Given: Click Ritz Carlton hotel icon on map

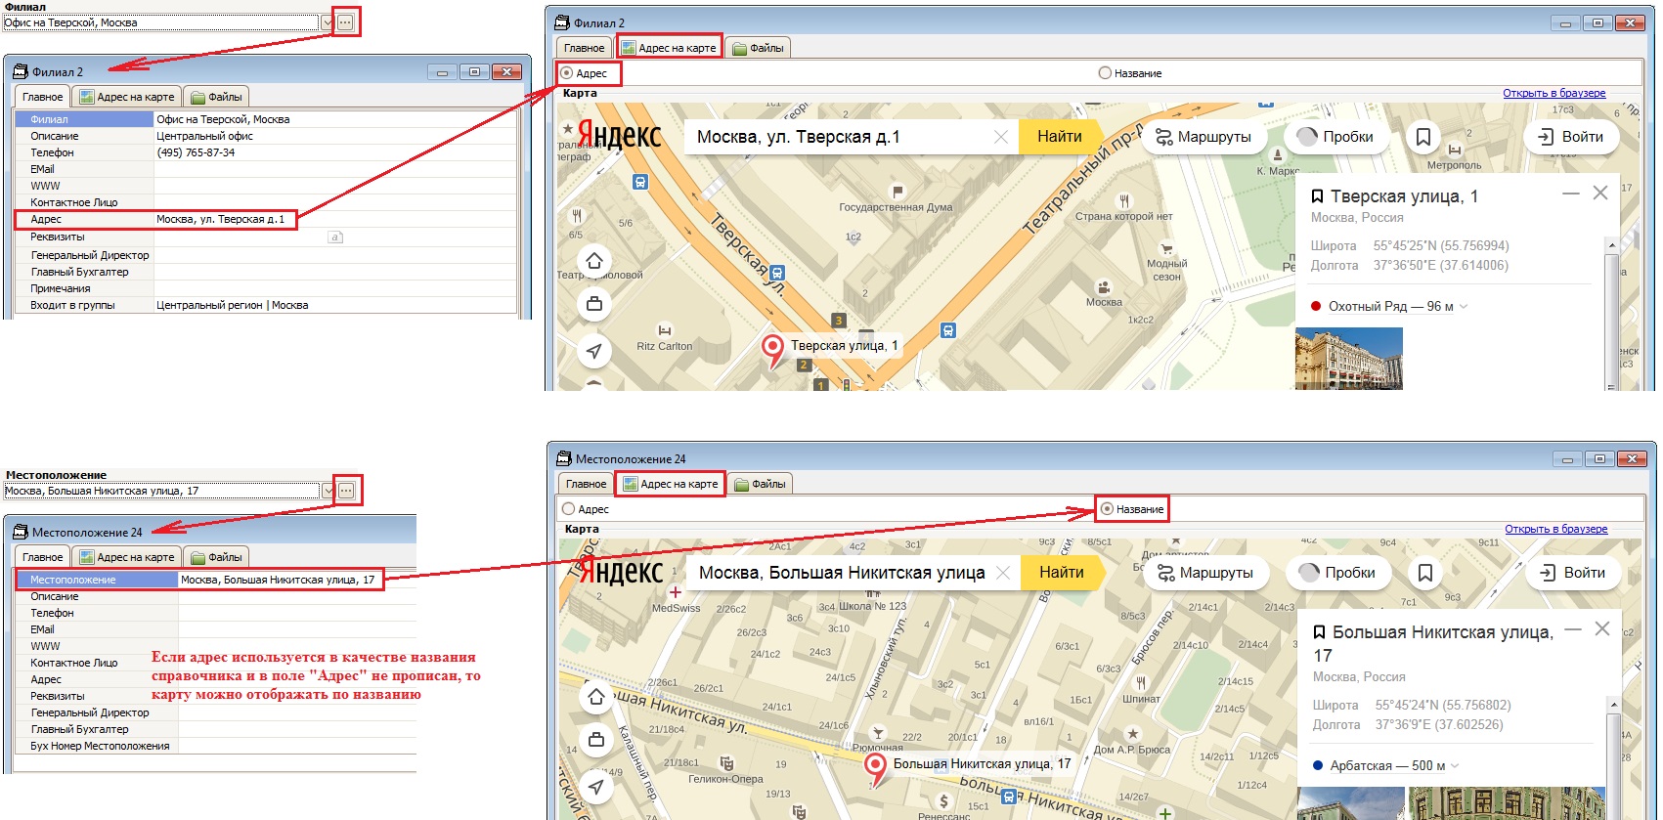Looking at the screenshot, I should [x=665, y=330].
